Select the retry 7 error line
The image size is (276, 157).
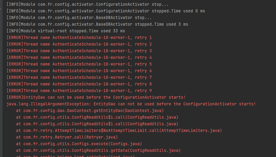(79, 78)
